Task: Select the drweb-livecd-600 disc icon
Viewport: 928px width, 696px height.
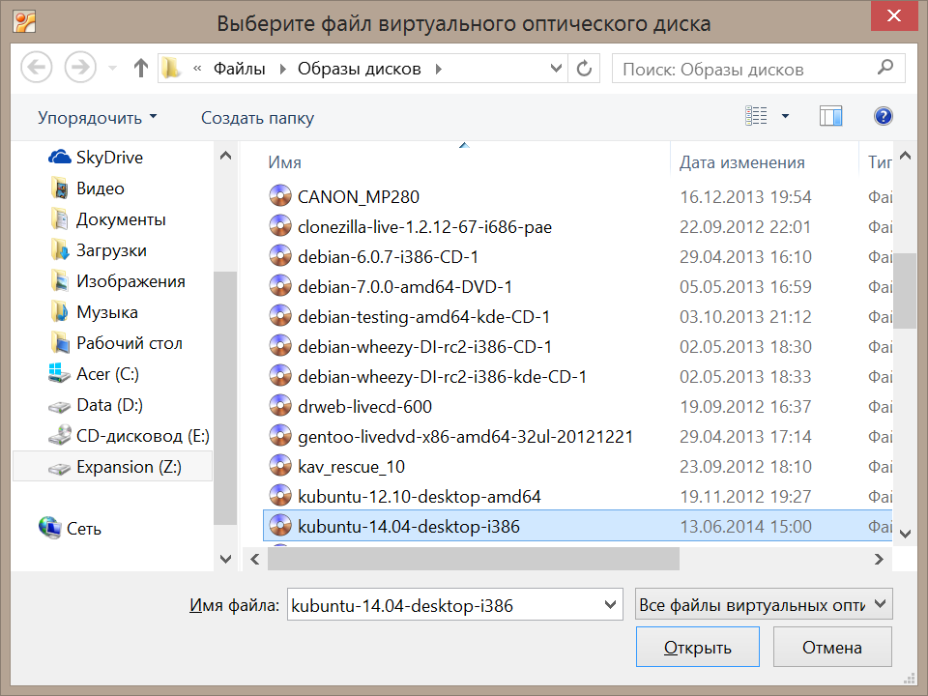Action: point(280,406)
